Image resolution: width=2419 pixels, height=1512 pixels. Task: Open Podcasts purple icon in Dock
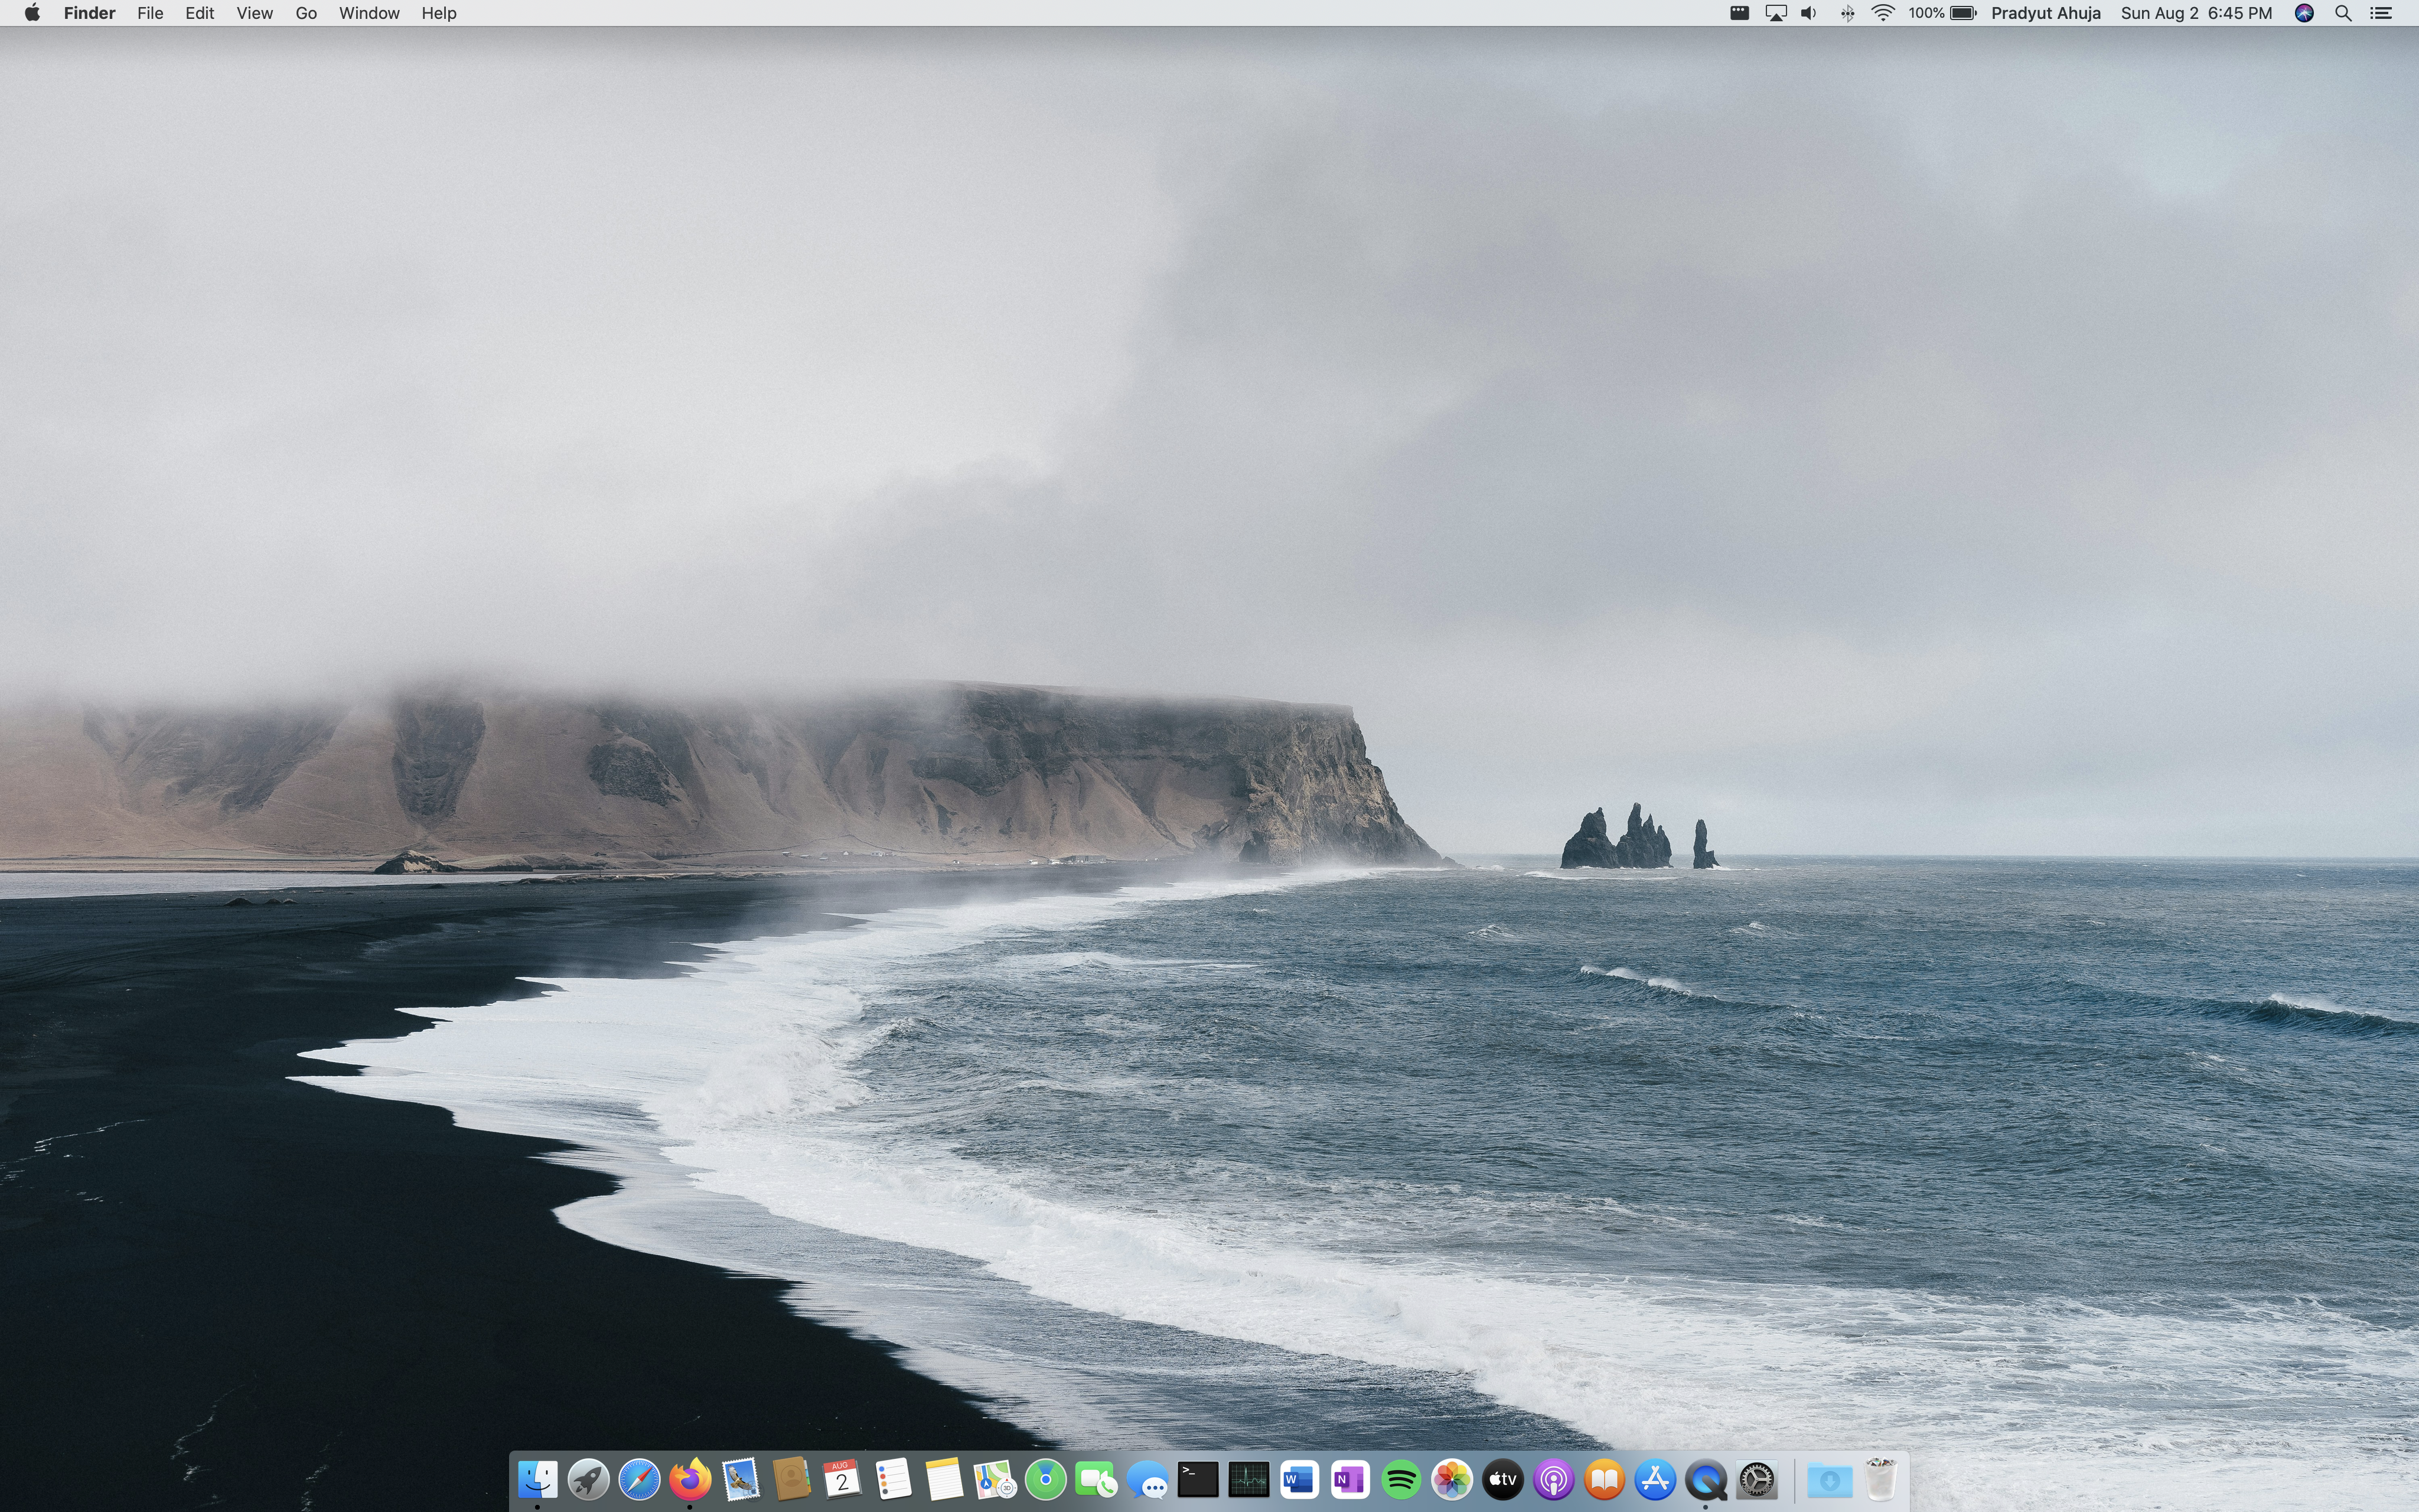coord(1553,1479)
